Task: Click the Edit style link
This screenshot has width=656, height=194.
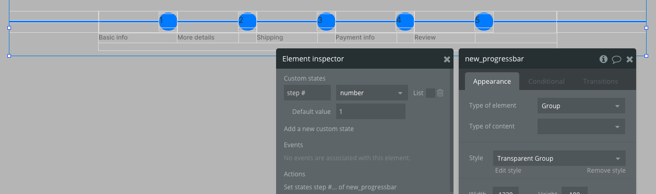Action: (x=508, y=171)
